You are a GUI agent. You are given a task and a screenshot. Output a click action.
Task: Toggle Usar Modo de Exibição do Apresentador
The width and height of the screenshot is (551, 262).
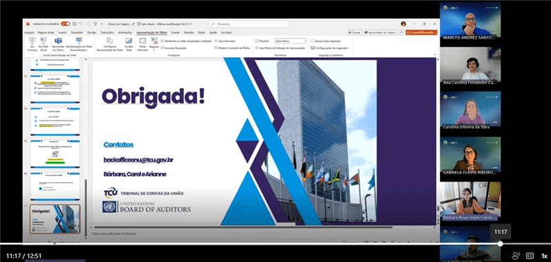(x=257, y=48)
